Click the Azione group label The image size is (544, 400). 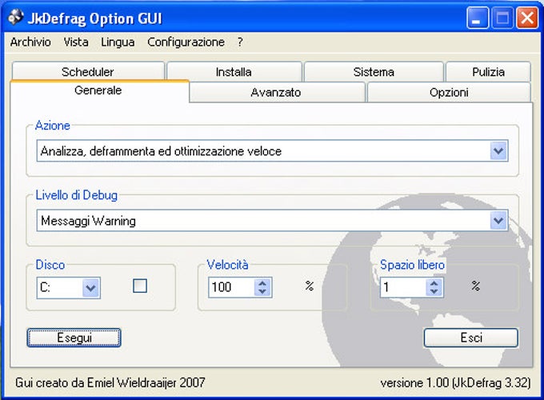[x=53, y=126]
